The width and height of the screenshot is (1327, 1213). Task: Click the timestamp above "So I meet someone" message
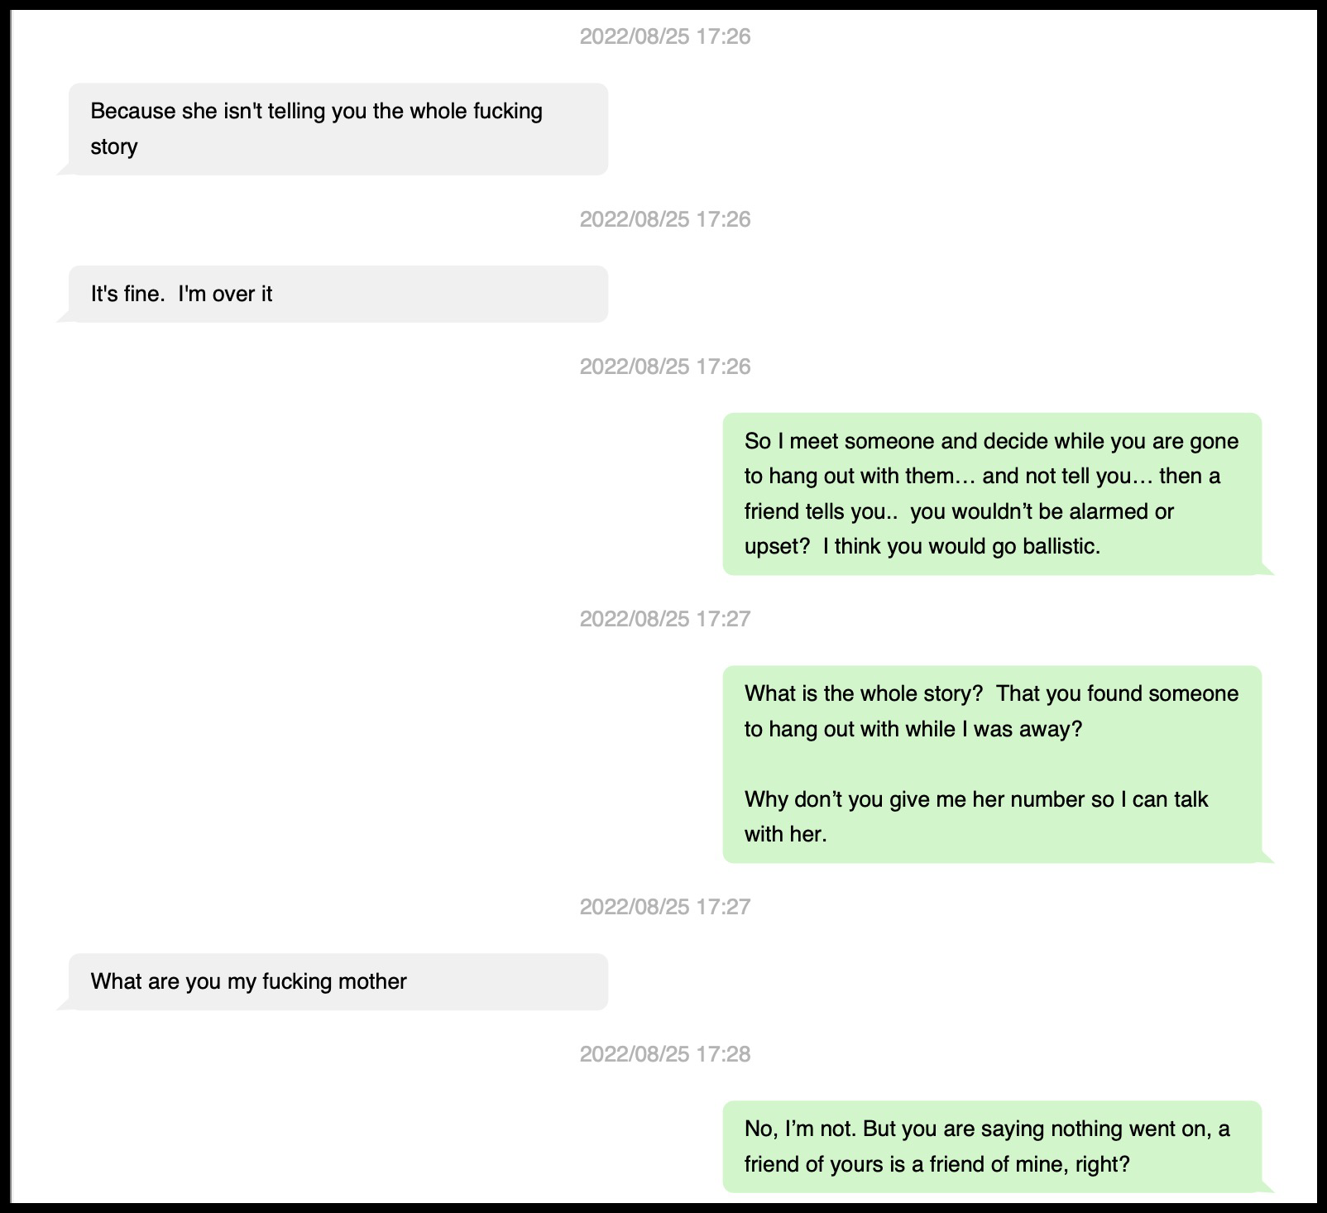tap(665, 367)
